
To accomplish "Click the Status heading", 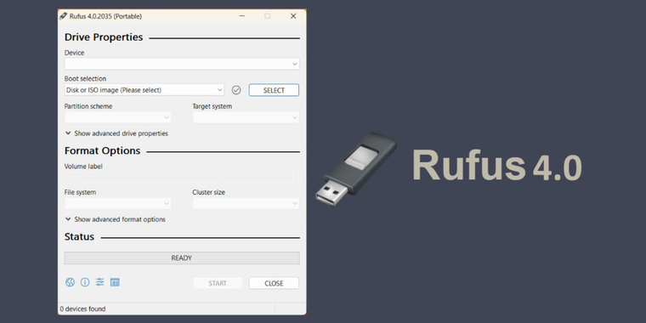I will [x=79, y=237].
